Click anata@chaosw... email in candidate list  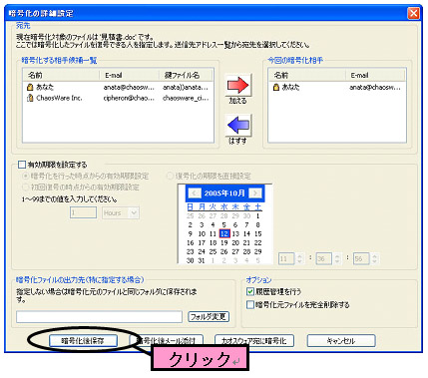[129, 87]
